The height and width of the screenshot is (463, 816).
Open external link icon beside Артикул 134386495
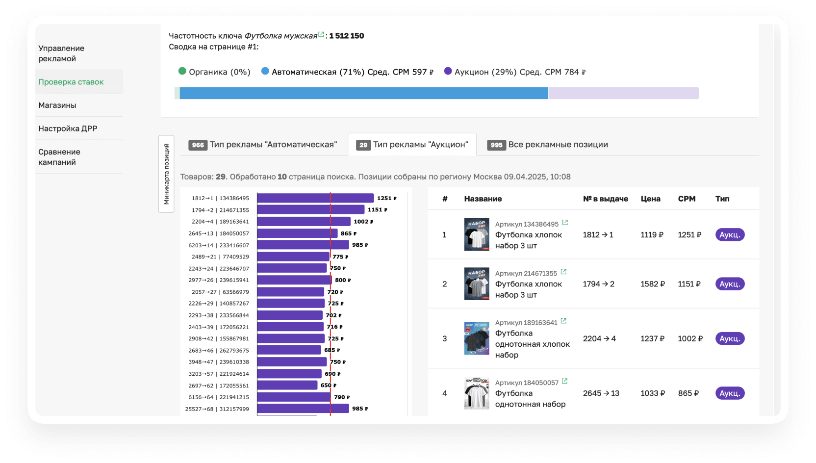point(565,223)
